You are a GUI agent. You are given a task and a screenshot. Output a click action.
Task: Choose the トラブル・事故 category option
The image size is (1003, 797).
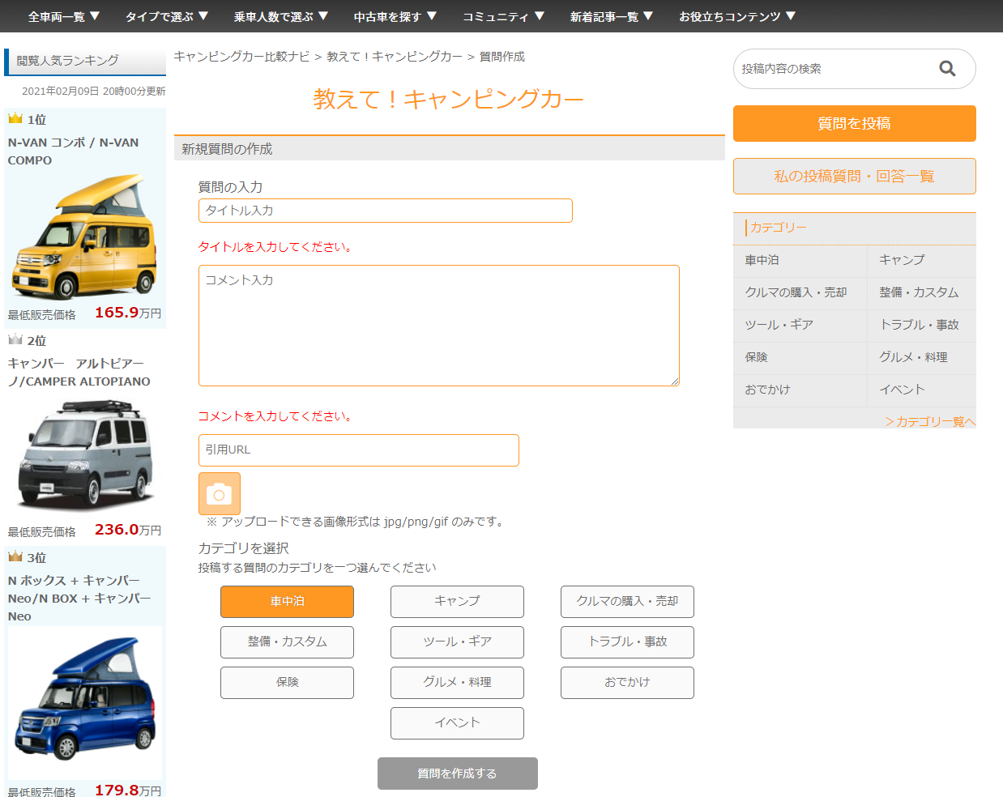pyautogui.click(x=627, y=642)
